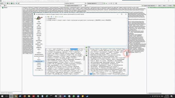Open the AUTO mode dropdown in the top toolbar
The width and height of the screenshot is (175, 98).
[x=3, y=3]
